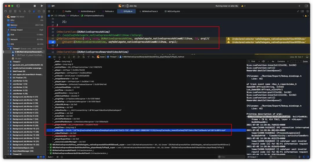This screenshot has height=162, width=313.
Task: Select frame 1 BUPlayer zf_playerViewRead
Action: click(28, 55)
